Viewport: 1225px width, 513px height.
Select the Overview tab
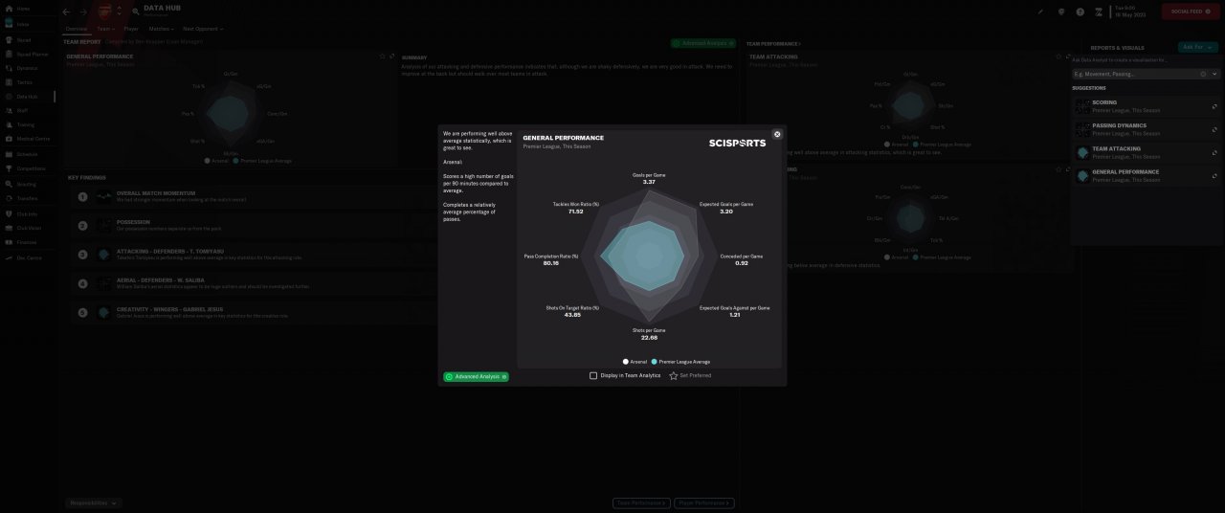(x=76, y=29)
